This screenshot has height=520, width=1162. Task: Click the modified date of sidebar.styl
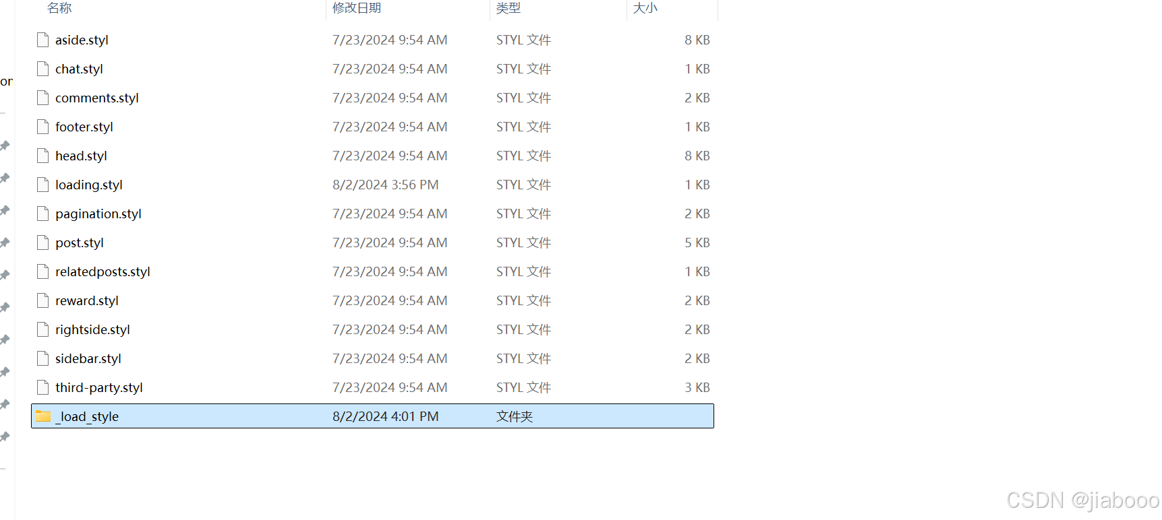390,358
